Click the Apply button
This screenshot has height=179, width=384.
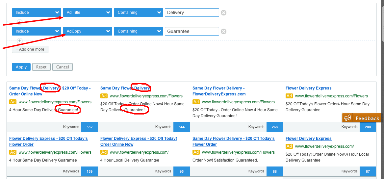pos(21,67)
